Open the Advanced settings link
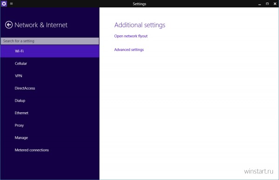 point(129,50)
